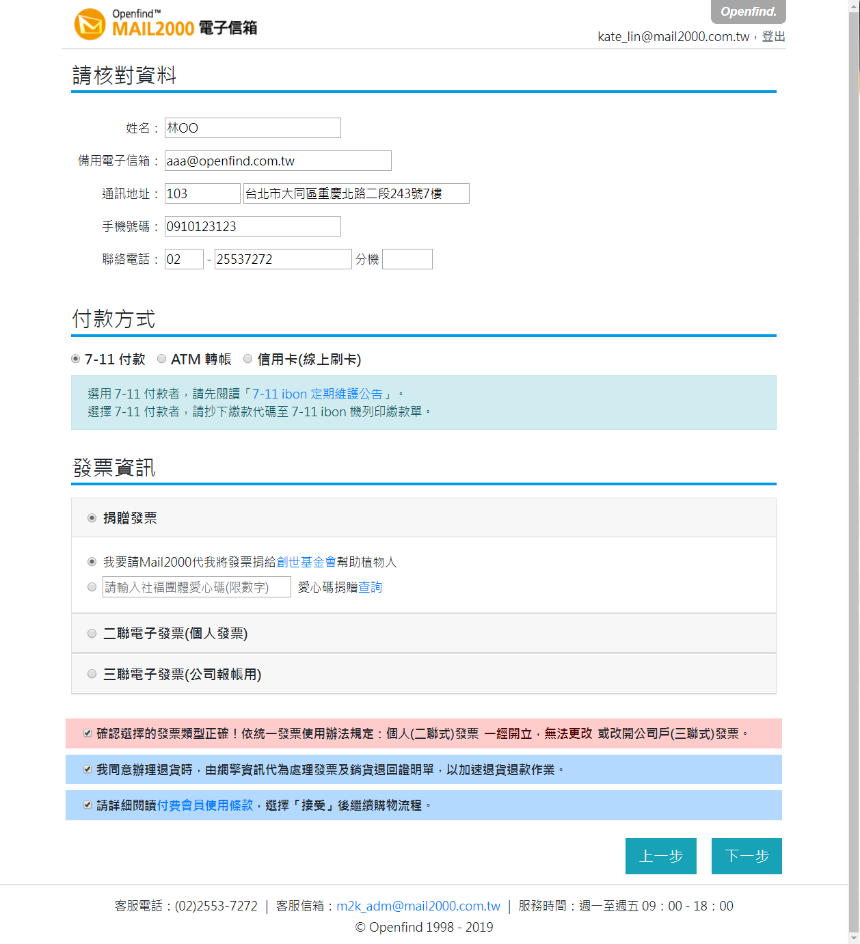Log out via the 登出 link

tap(773, 36)
